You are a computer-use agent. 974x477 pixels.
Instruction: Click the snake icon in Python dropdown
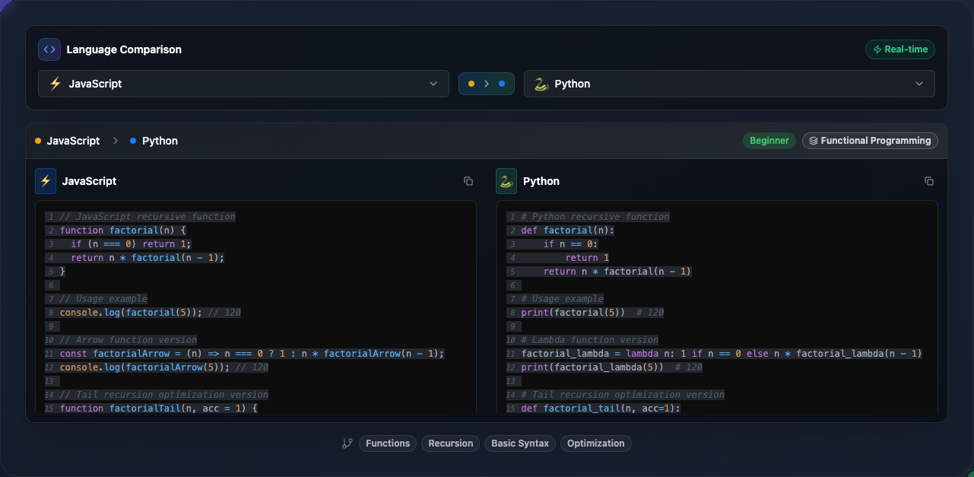tap(541, 84)
